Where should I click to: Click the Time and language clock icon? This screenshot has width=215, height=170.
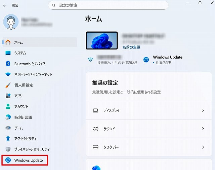click(x=8, y=117)
